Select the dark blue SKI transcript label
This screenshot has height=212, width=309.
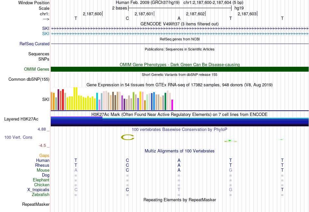point(46,28)
